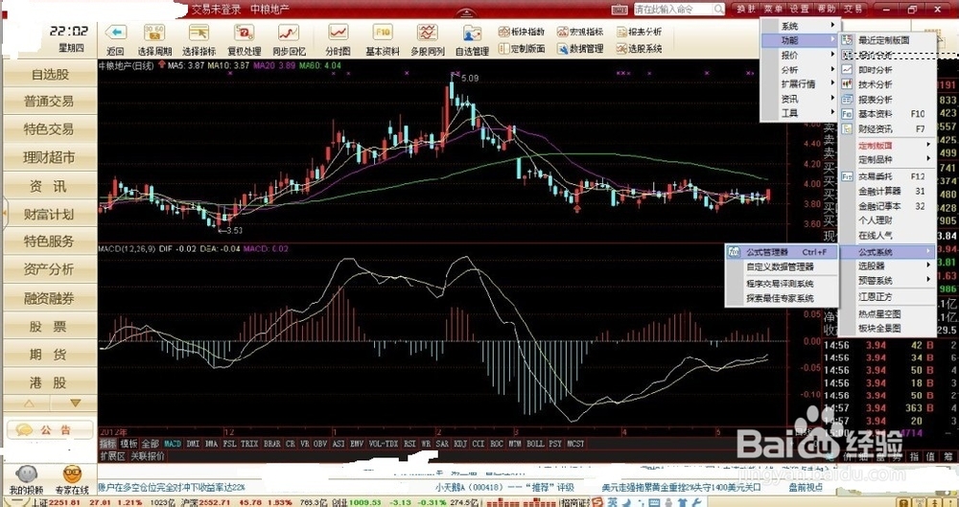This screenshot has width=959, height=507.
Task: Select 报表分析 in 功能 submenu
Action: click(x=887, y=99)
